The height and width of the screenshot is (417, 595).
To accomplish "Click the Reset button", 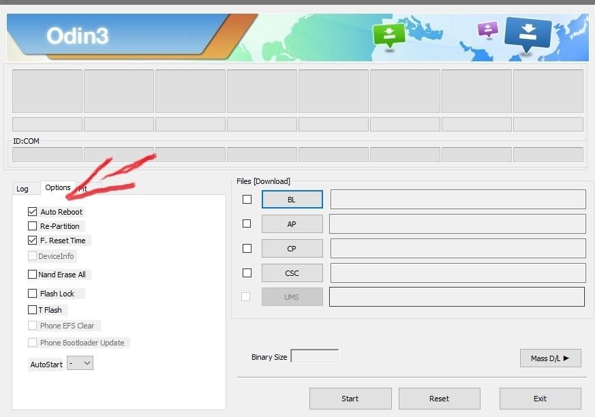I will point(440,399).
